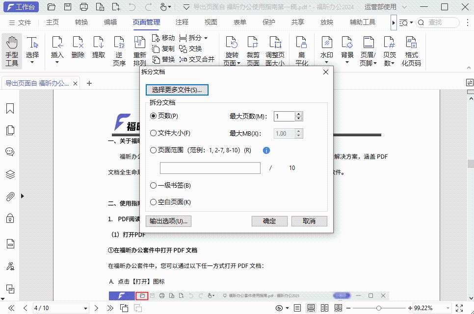Switch to the 保护 tab

(269, 22)
